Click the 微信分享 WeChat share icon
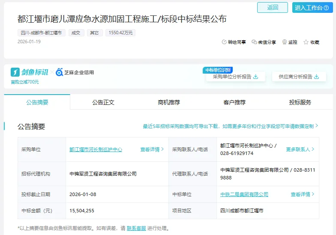This screenshot has height=235, width=336. point(254,42)
